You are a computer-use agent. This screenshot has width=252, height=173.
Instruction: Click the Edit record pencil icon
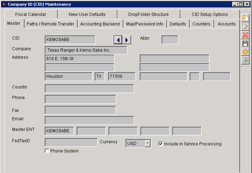(245, 27)
